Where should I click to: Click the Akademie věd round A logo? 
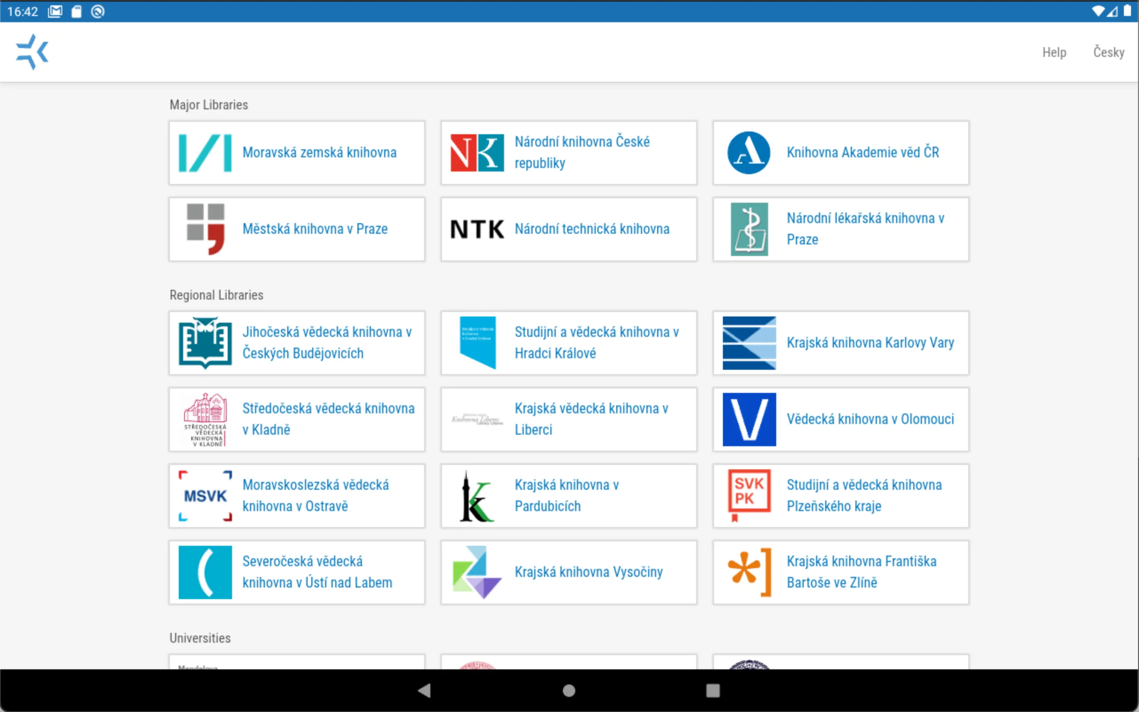[x=749, y=153]
